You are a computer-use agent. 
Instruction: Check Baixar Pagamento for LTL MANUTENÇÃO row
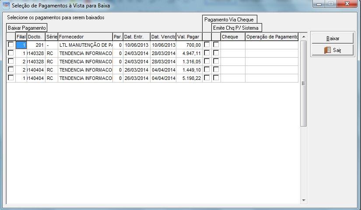click(11, 45)
